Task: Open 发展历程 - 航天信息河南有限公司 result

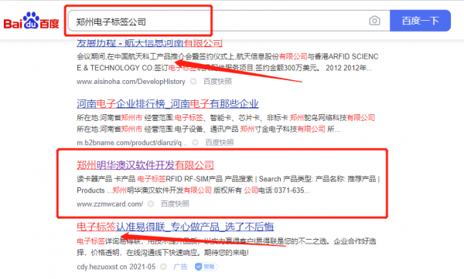Action: coord(149,43)
